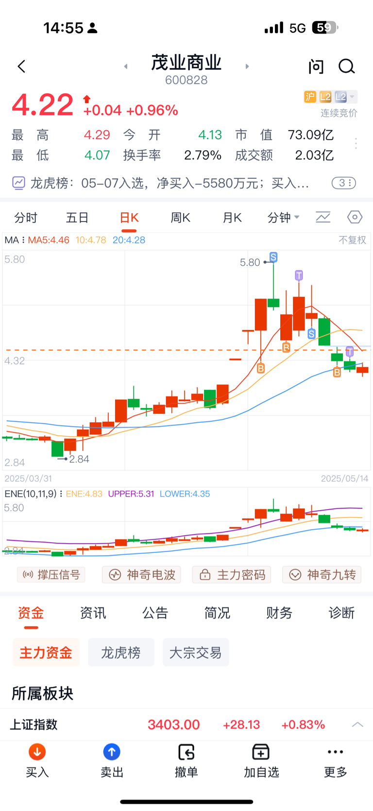This screenshot has height=811, width=373.
Task: Tap the 5G signal status indicator
Action: tap(298, 28)
